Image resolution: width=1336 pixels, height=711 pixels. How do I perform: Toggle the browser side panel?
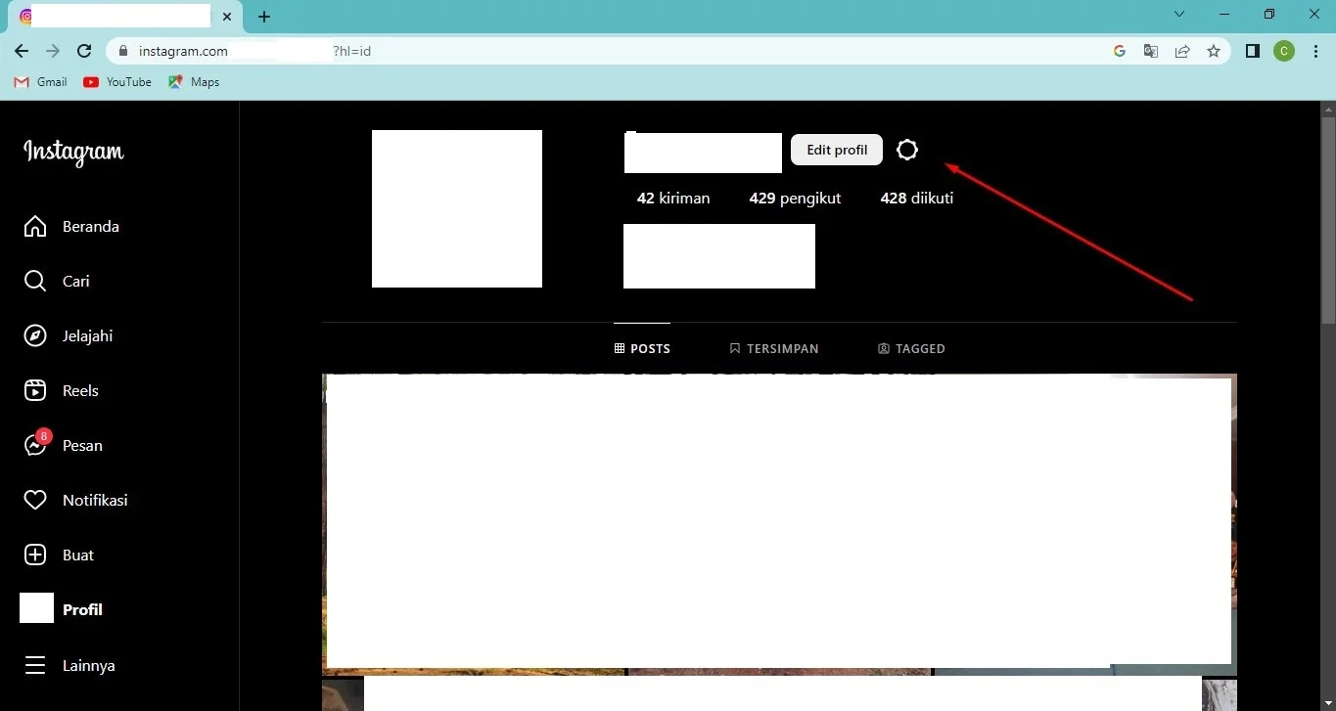[x=1253, y=51]
